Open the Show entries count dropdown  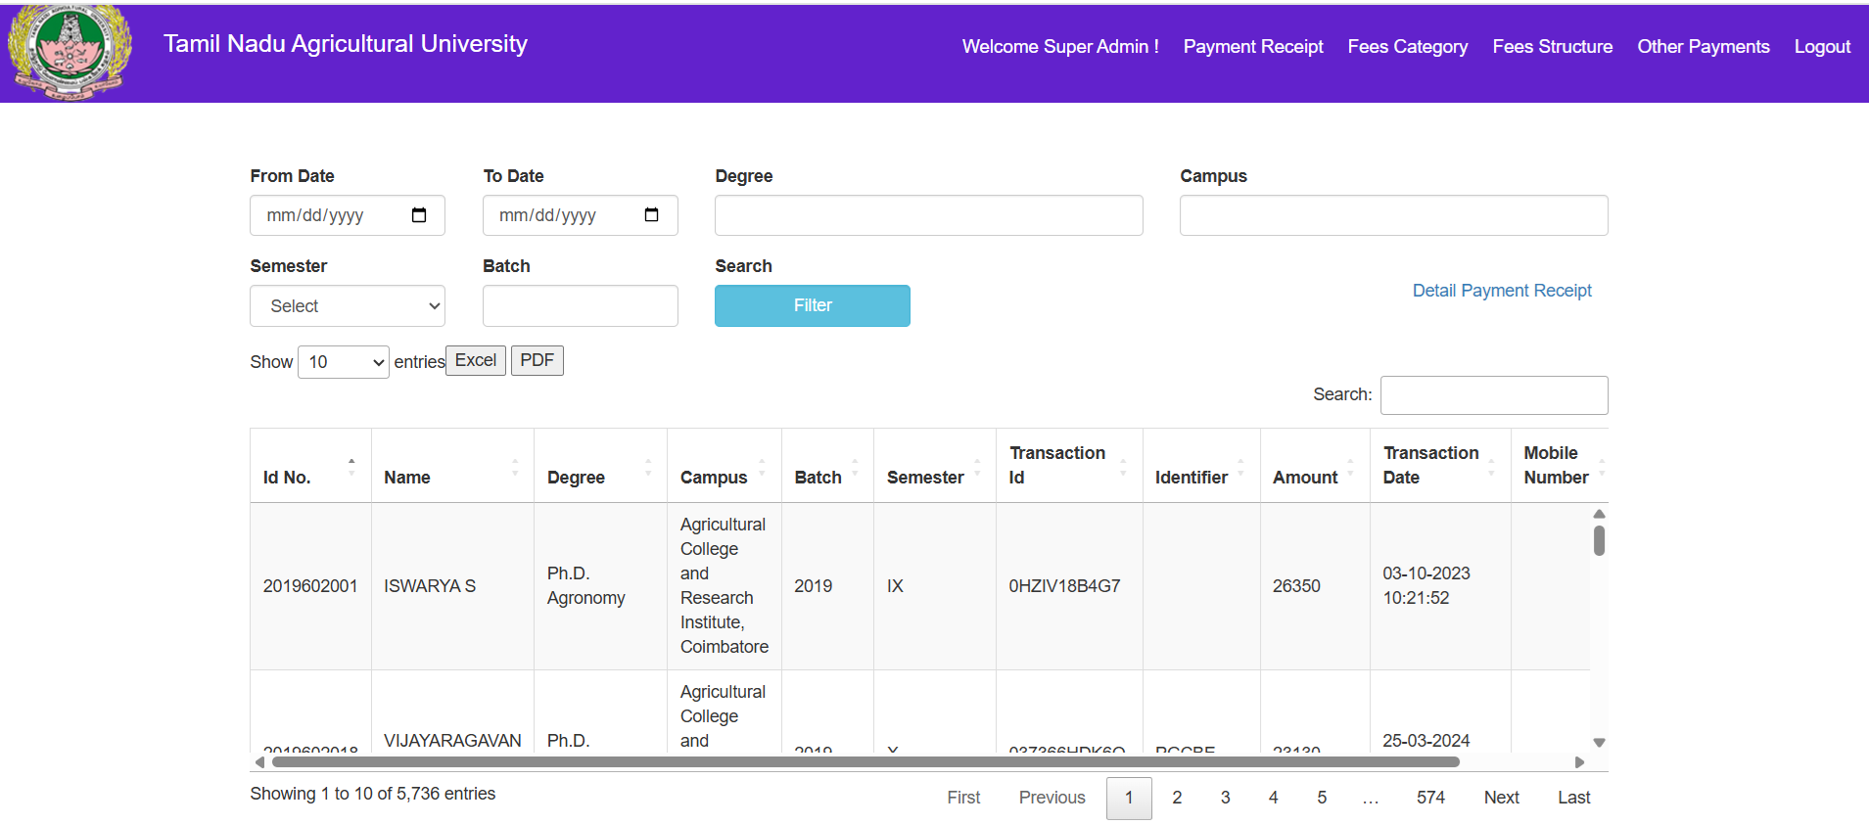click(344, 362)
